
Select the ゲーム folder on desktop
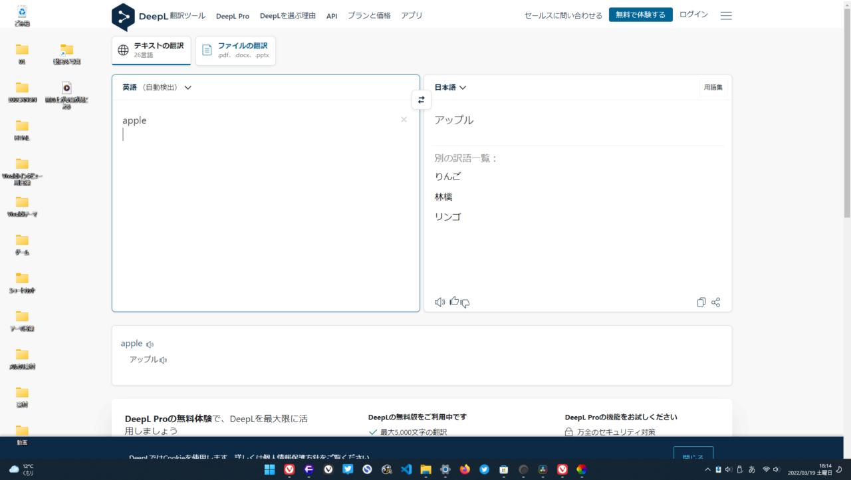point(23,245)
